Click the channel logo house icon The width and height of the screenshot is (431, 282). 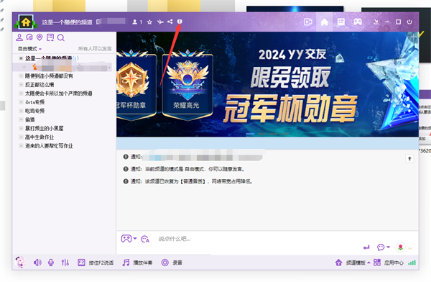coord(26,22)
